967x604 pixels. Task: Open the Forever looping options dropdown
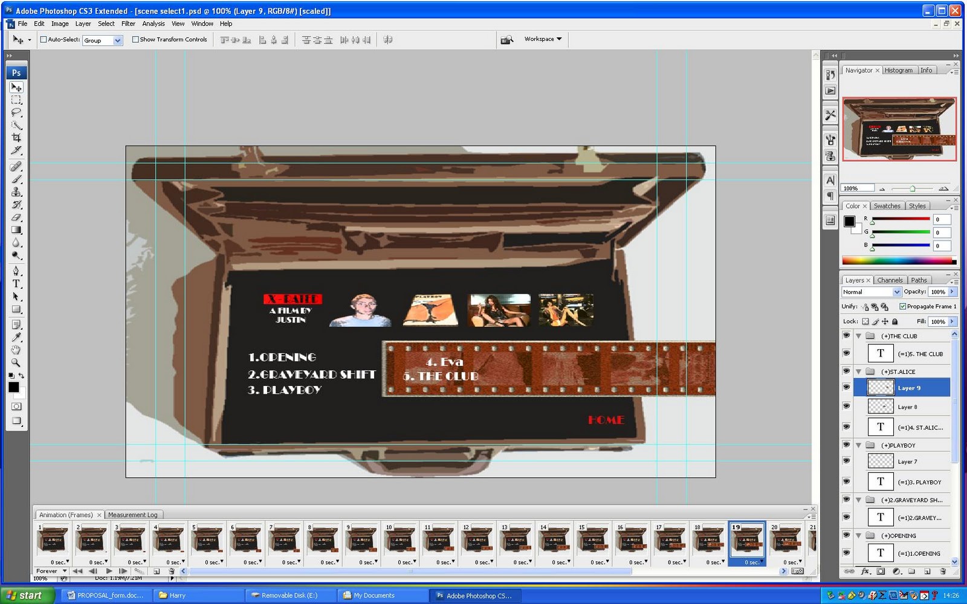[x=51, y=571]
